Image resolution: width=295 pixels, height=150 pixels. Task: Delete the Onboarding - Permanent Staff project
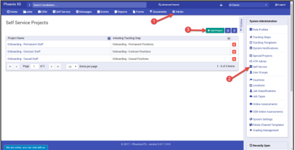click(234, 44)
